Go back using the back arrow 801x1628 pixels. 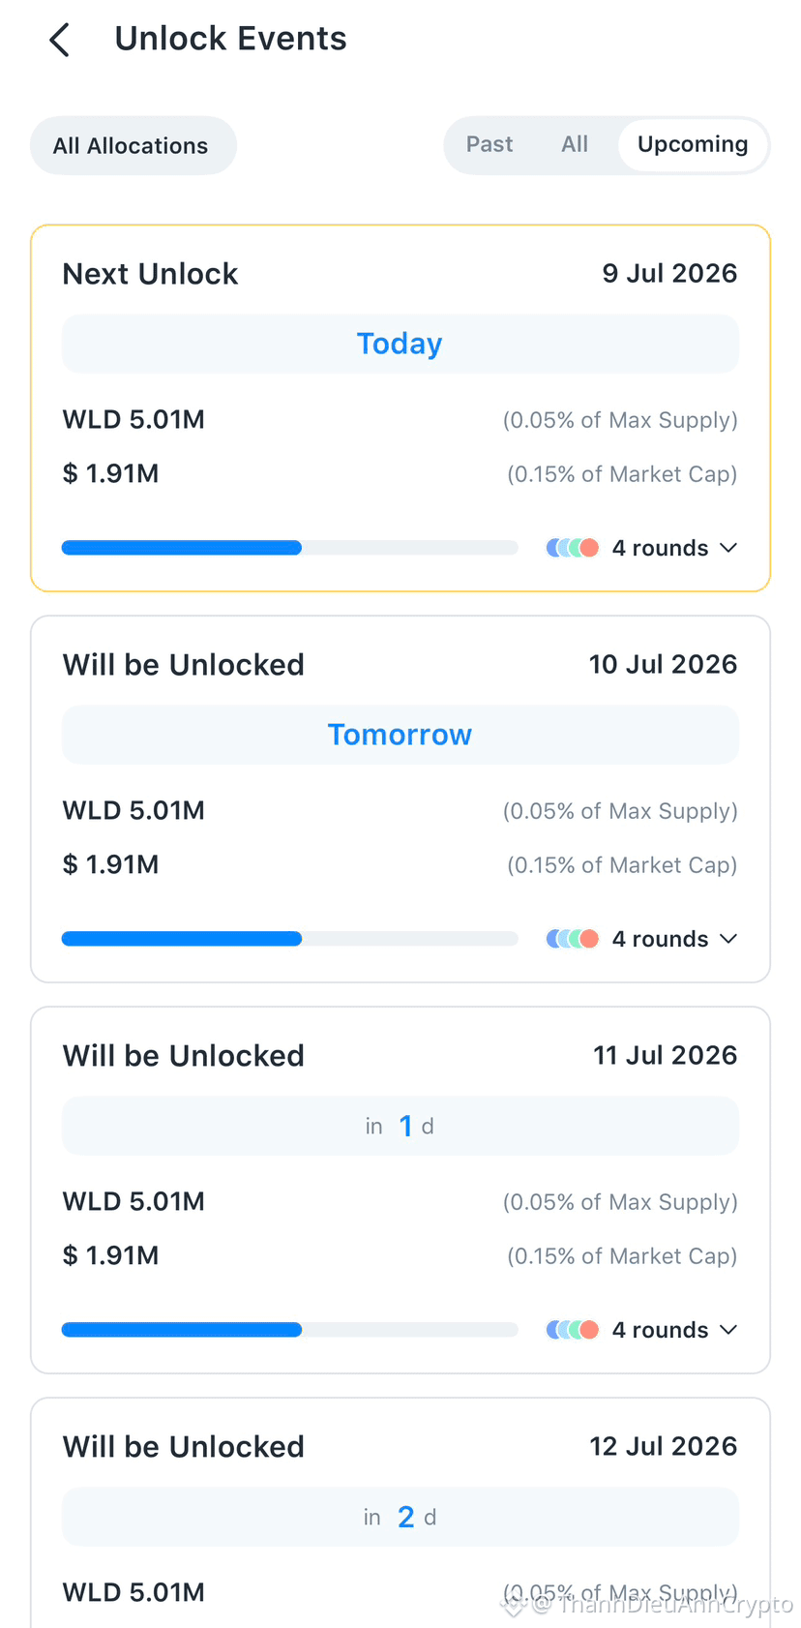coord(60,40)
